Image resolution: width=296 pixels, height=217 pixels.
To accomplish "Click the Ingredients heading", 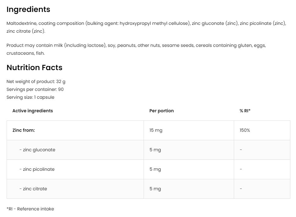I will click(28, 9).
